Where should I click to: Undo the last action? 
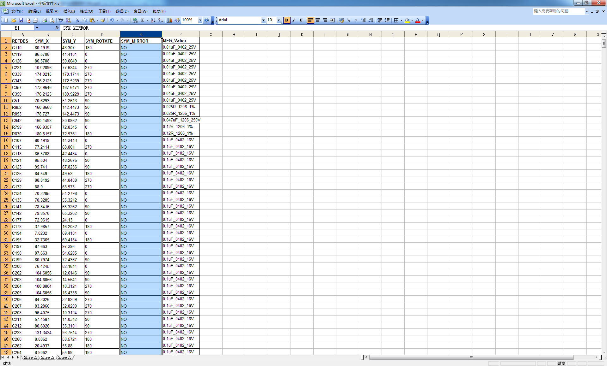pyautogui.click(x=112, y=20)
